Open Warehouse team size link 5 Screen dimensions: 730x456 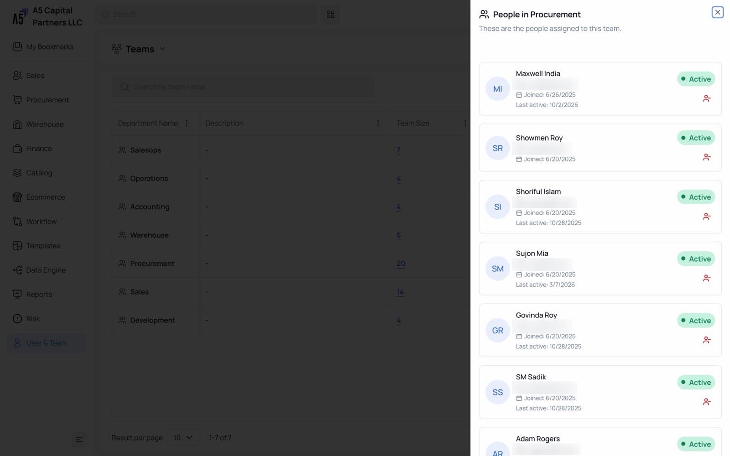coord(399,235)
